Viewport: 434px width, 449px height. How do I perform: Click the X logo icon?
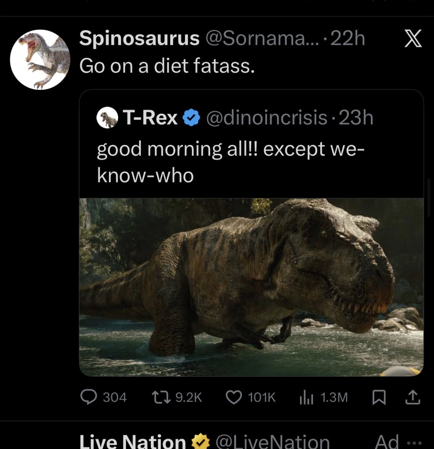[413, 39]
